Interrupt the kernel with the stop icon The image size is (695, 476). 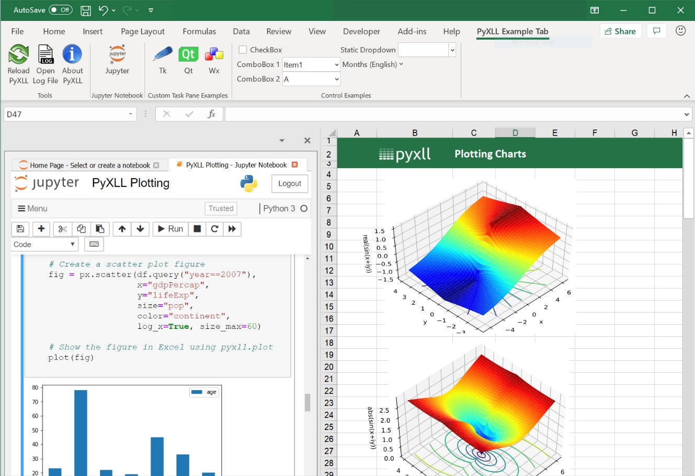[197, 229]
